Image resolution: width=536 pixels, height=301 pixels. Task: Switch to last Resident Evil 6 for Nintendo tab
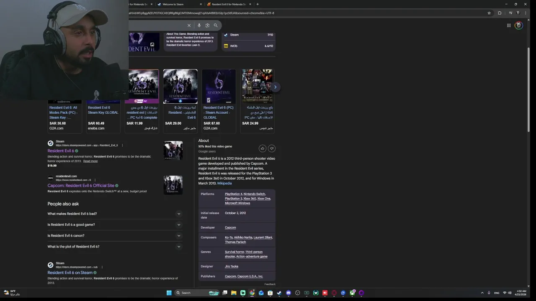pos(229,4)
